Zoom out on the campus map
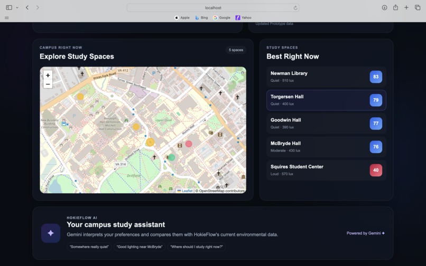 click(x=48, y=84)
